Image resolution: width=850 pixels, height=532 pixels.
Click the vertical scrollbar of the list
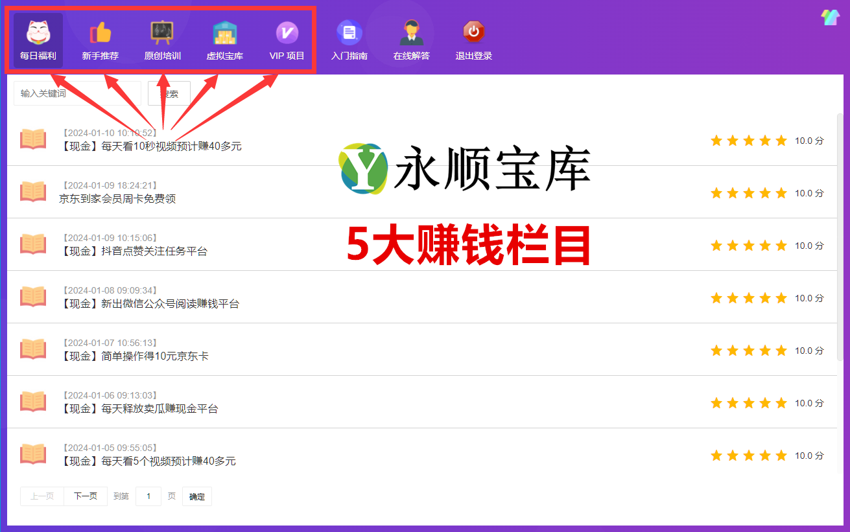pos(840,237)
